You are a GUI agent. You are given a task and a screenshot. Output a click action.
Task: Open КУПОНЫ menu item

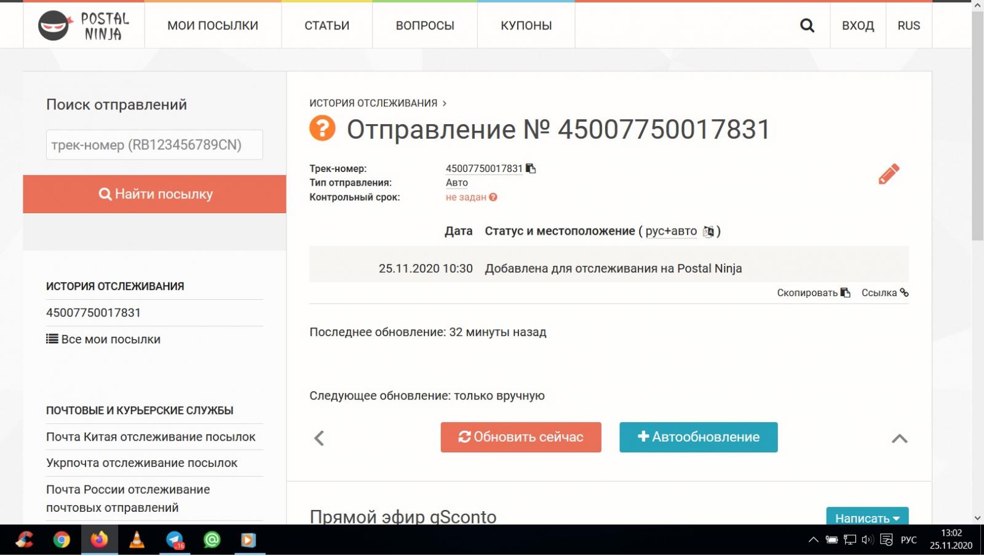tap(526, 25)
